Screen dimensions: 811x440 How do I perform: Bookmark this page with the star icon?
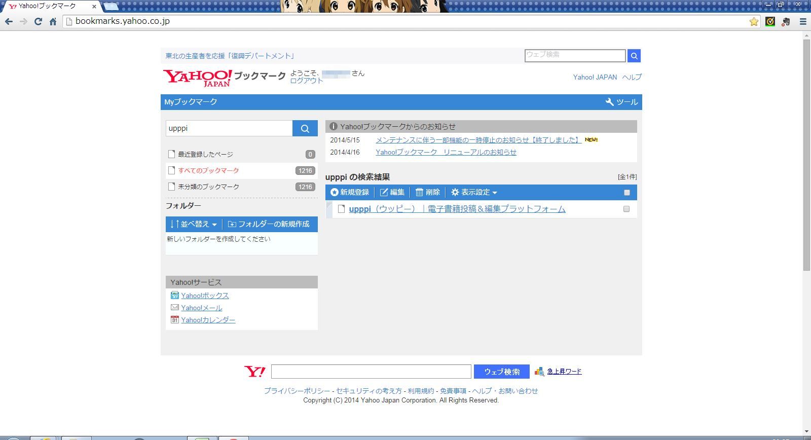(x=754, y=22)
